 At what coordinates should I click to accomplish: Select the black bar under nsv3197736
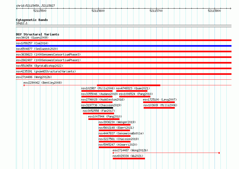coord(97,108)
